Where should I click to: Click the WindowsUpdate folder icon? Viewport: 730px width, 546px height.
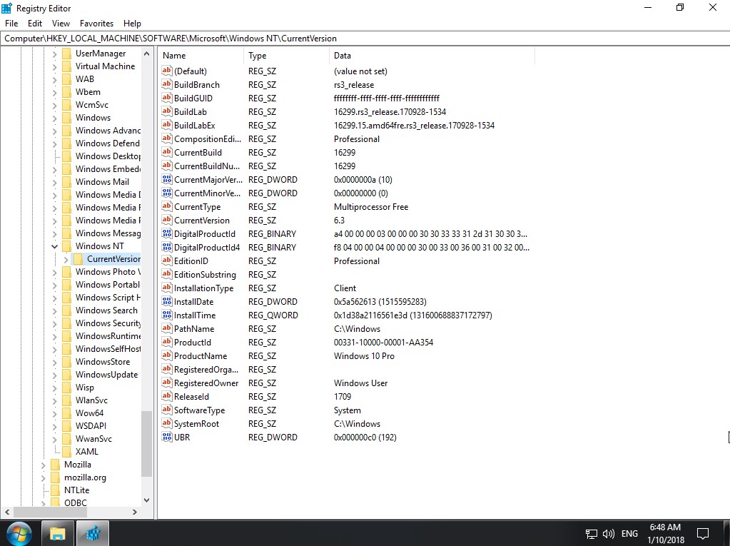pos(67,375)
